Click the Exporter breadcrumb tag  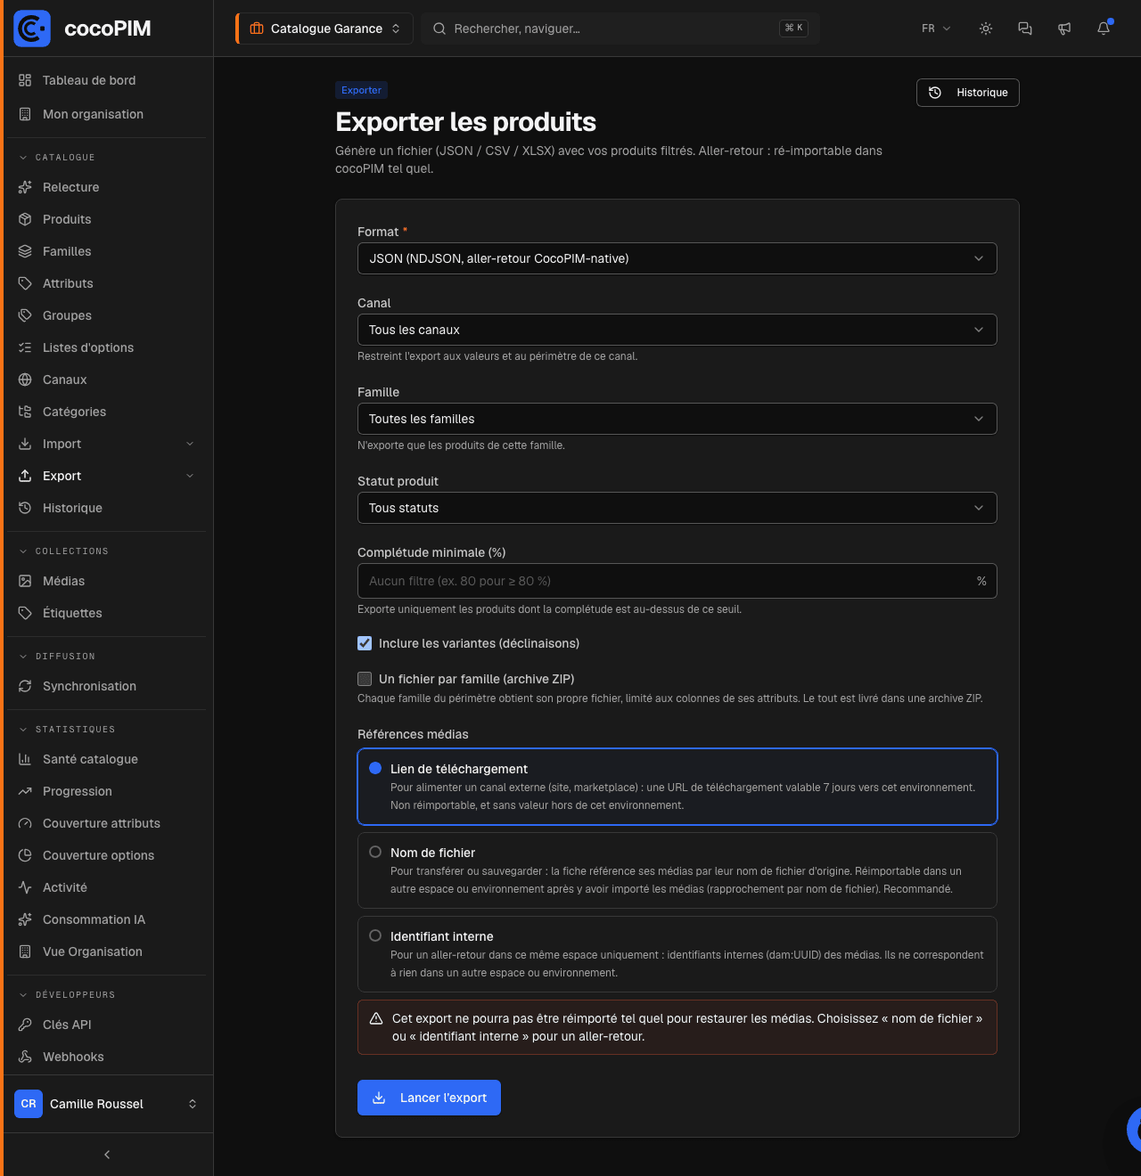point(361,90)
